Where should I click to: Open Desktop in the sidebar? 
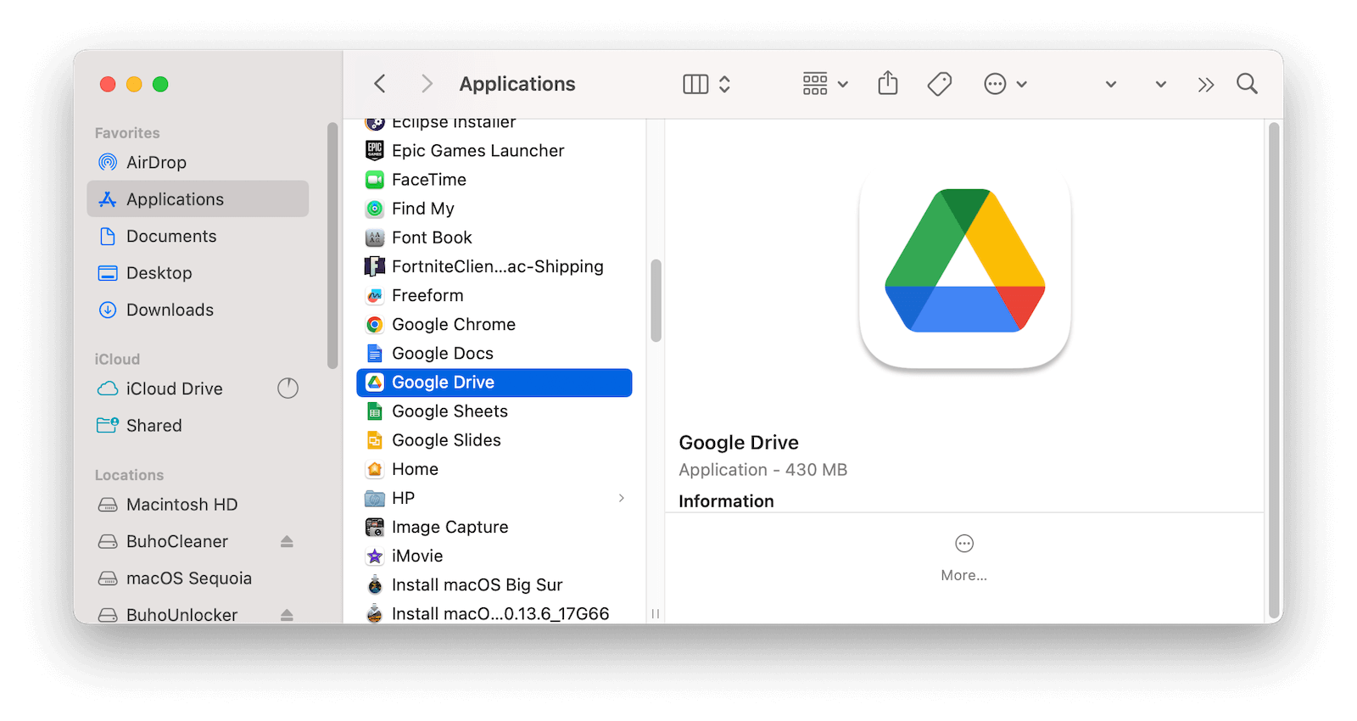pyautogui.click(x=198, y=272)
